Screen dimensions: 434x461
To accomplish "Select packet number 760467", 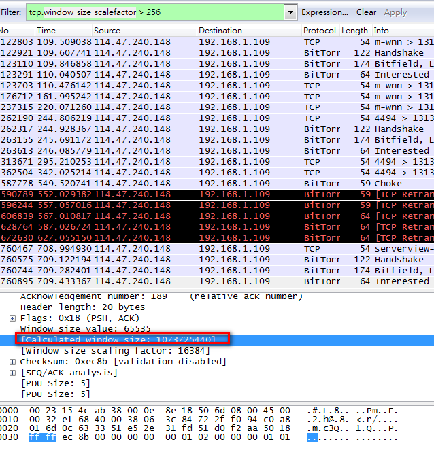I will tap(217, 249).
